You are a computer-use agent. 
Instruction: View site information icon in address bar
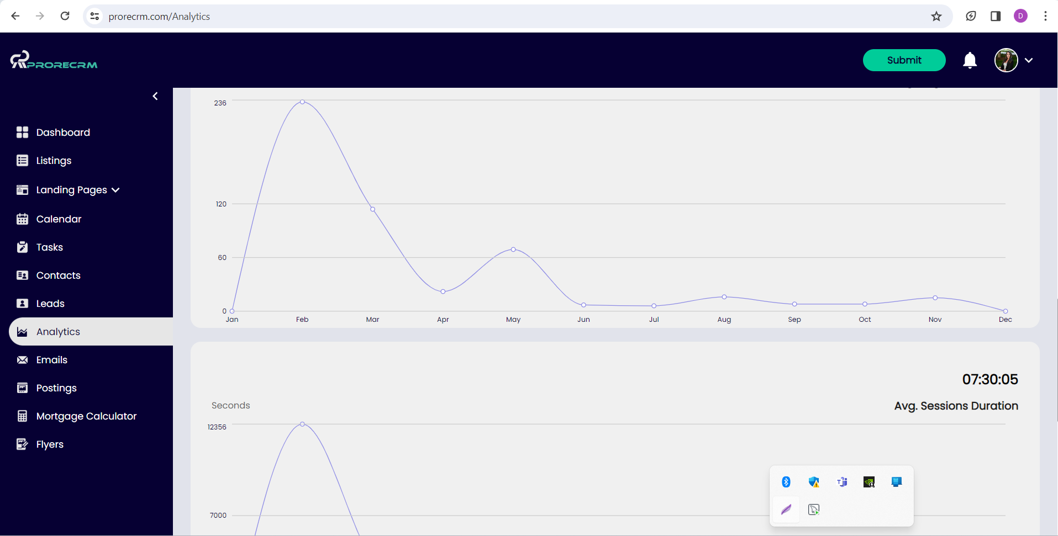point(95,16)
